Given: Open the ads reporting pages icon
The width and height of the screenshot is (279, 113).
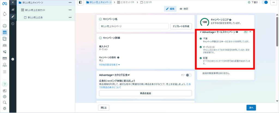Looking at the screenshot, I should tap(5, 39).
